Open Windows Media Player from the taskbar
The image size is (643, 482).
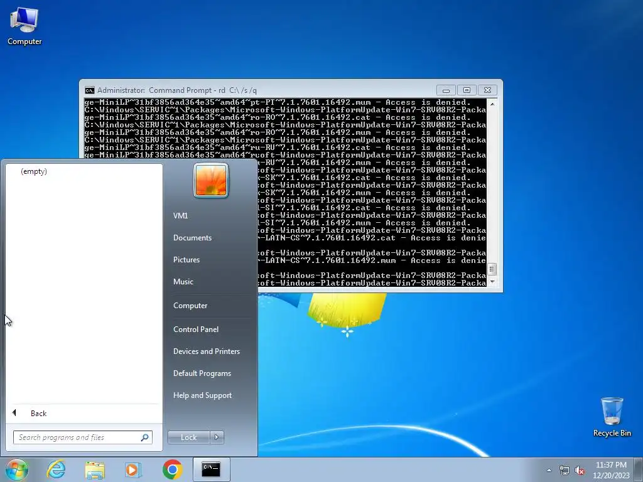coord(133,469)
